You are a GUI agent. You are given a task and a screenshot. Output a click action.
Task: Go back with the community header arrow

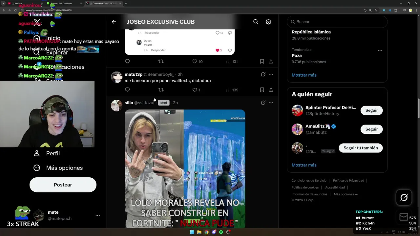coord(114,22)
